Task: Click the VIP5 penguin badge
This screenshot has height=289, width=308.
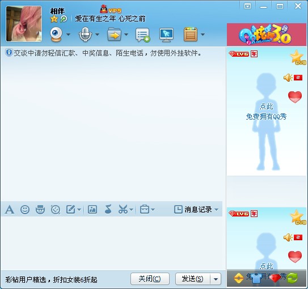Action: [x=111, y=9]
